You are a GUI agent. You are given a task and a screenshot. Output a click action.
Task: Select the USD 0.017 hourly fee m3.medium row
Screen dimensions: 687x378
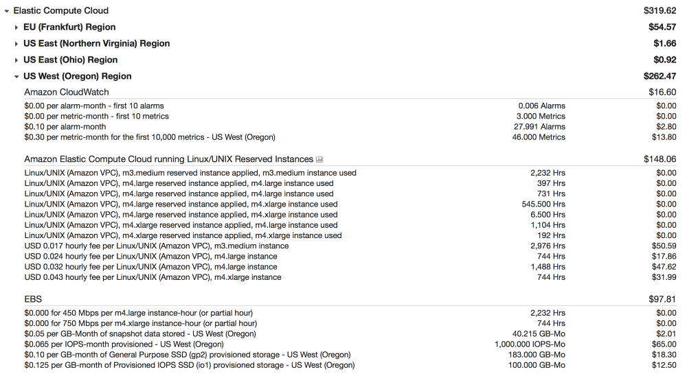tap(157, 246)
